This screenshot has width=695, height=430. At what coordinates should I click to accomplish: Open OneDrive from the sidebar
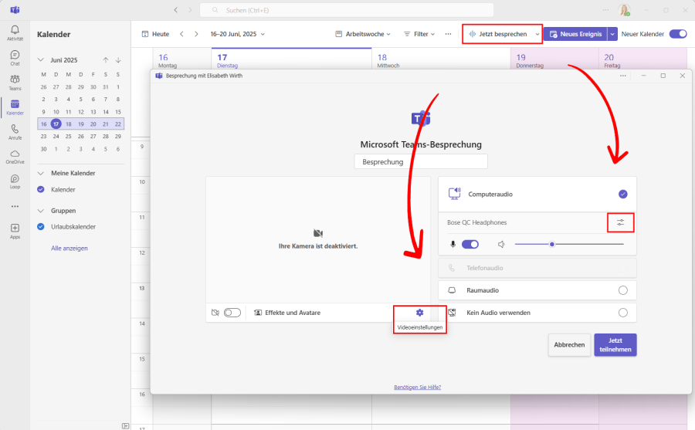click(15, 157)
